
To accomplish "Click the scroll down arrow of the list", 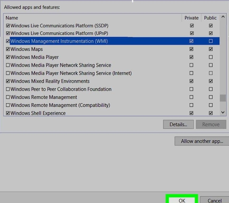I will click(223, 112).
